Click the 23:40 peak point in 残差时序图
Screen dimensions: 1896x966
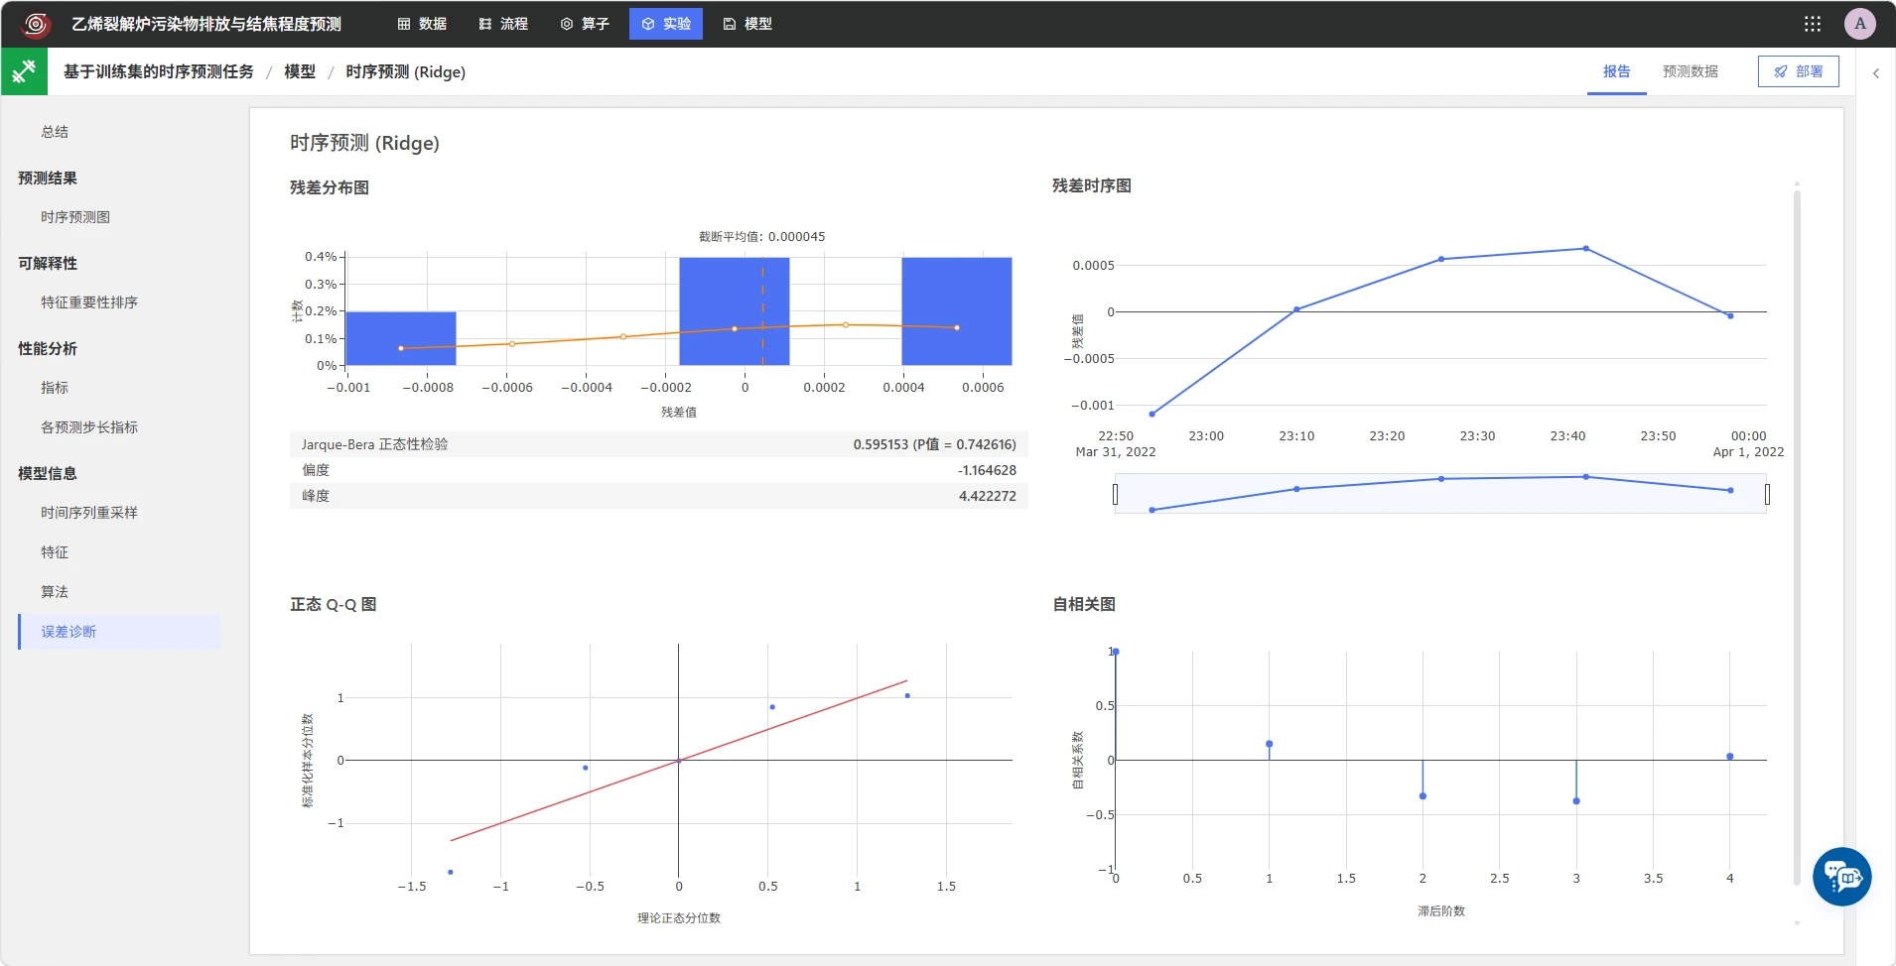coord(1585,248)
